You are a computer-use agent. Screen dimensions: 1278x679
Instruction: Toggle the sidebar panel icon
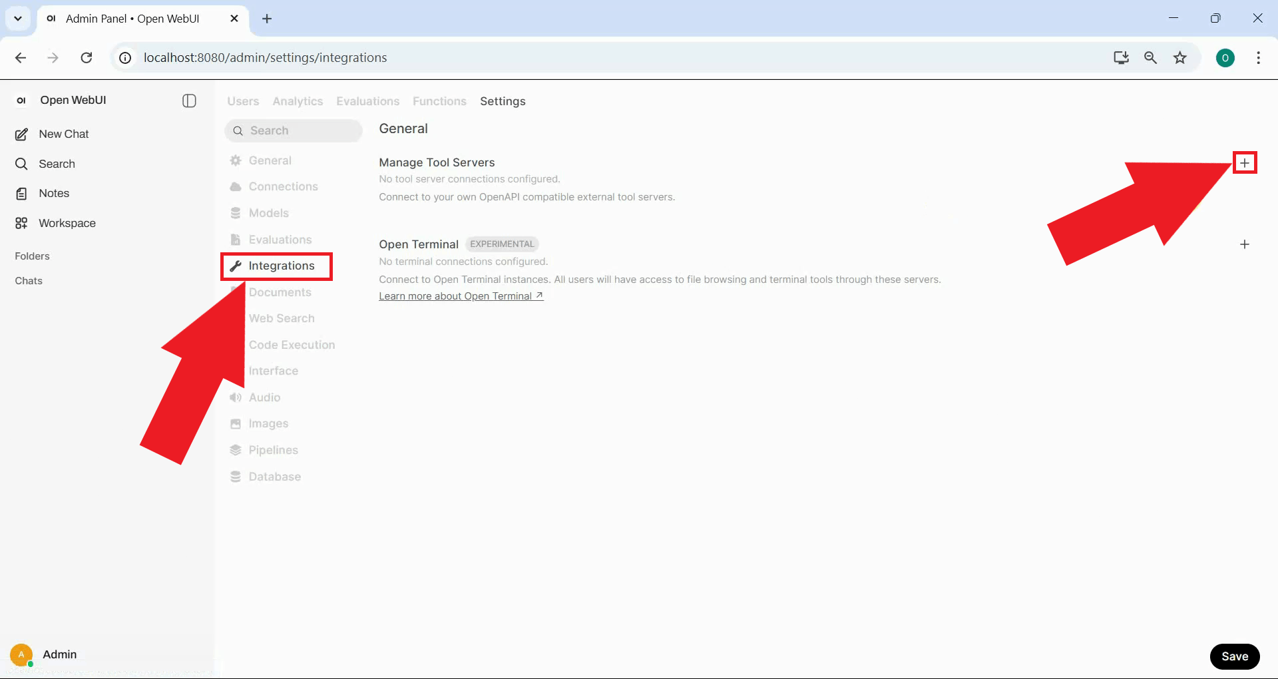pos(189,101)
